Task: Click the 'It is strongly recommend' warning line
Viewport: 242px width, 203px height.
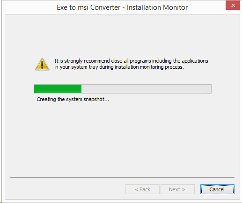Action: [131, 61]
